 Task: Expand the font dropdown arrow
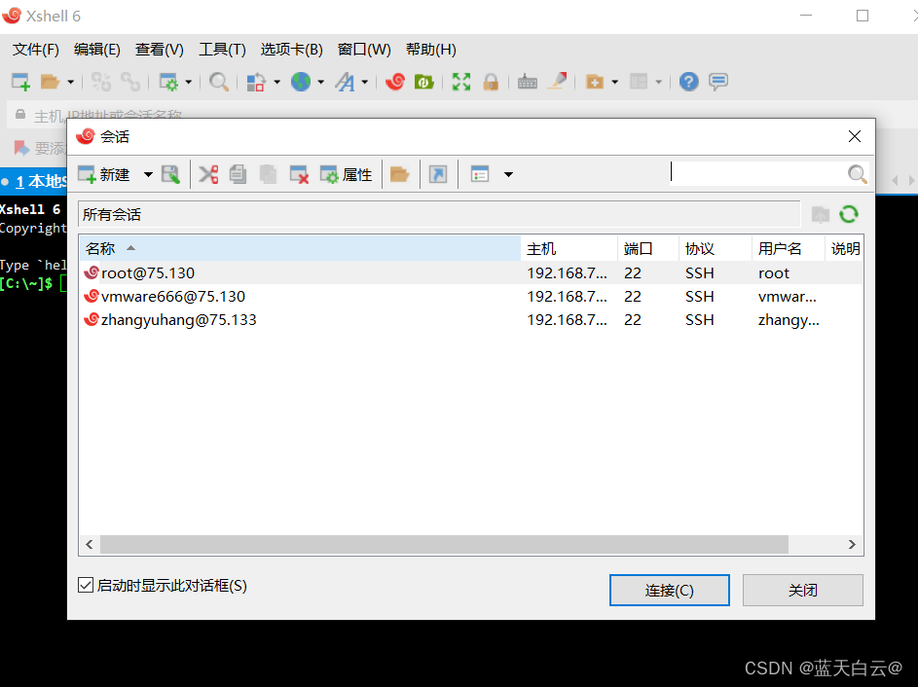(365, 82)
